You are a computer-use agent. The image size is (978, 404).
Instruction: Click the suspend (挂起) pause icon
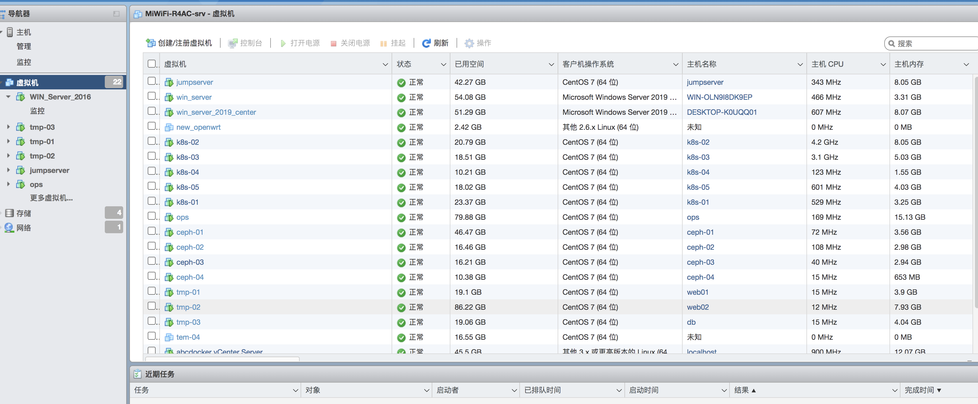384,44
